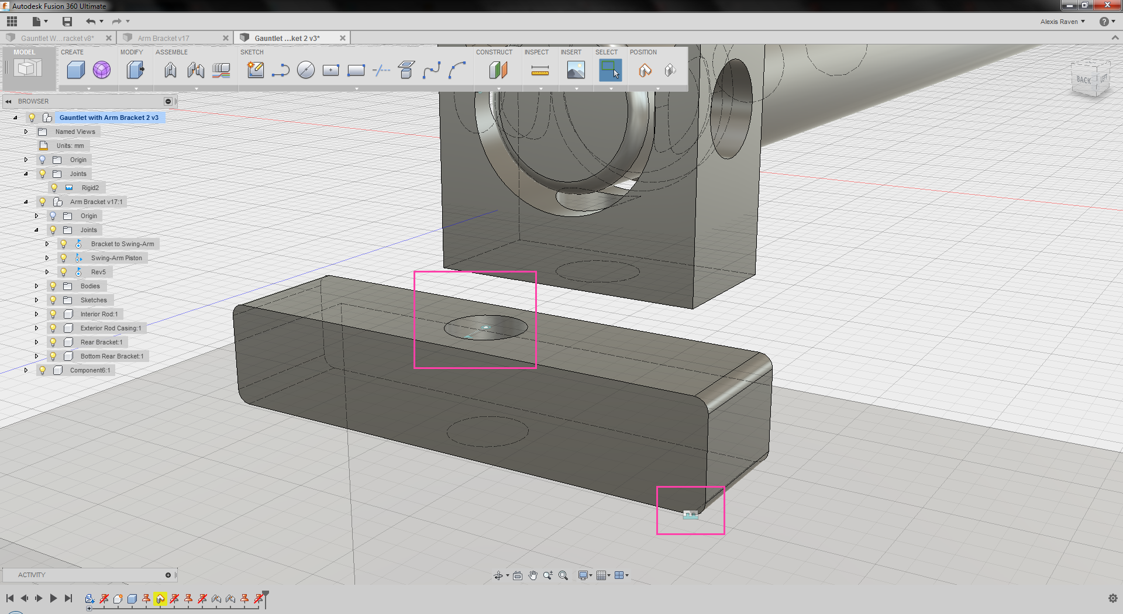The height and width of the screenshot is (614, 1123).
Task: Select the Center Diameter Circle sketch tool
Action: pos(305,70)
